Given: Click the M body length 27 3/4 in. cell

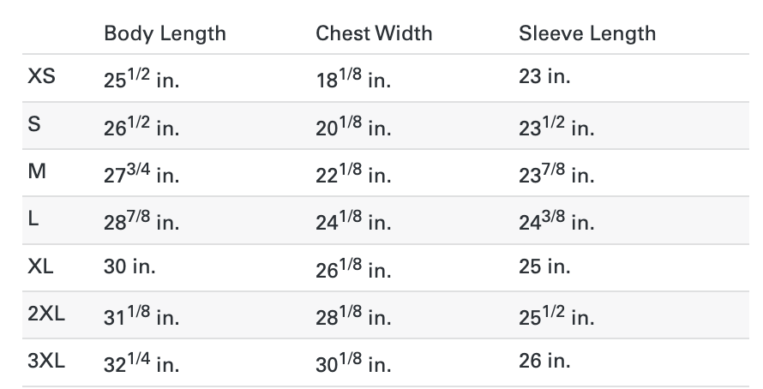Looking at the screenshot, I should pyautogui.click(x=141, y=174).
